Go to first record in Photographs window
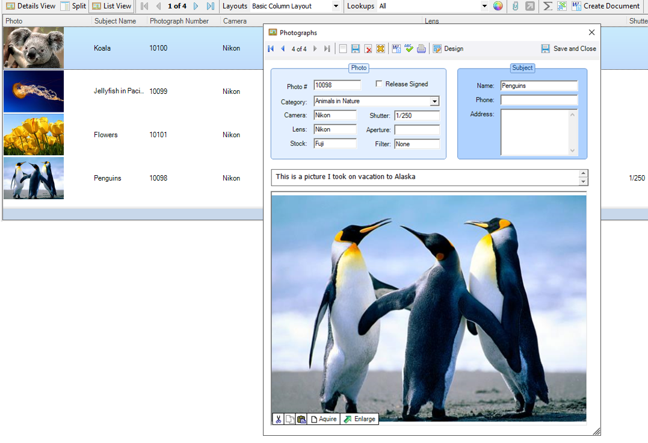The image size is (648, 443). pyautogui.click(x=271, y=49)
